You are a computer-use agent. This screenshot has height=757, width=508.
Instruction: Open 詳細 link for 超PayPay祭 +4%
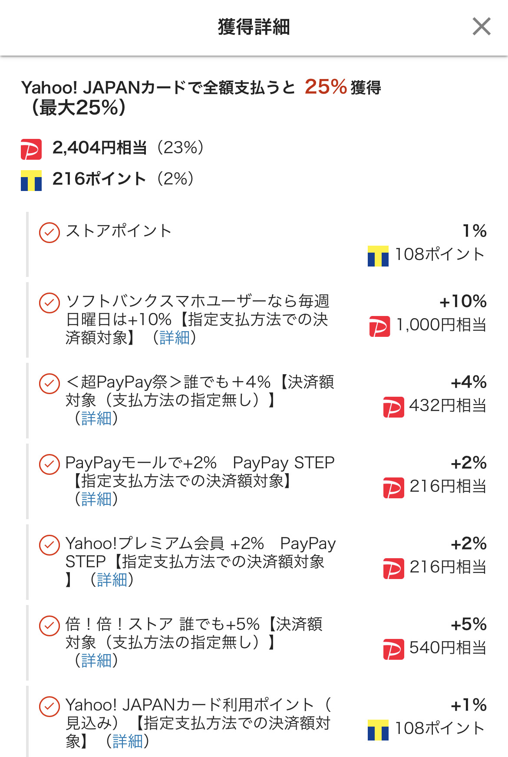[x=96, y=418]
